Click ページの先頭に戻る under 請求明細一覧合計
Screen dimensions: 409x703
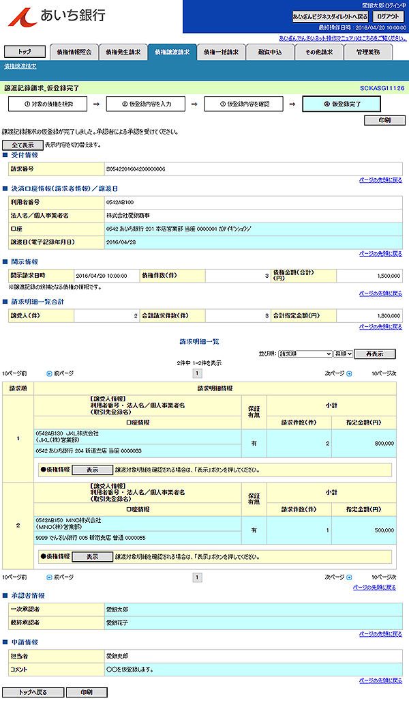click(381, 327)
